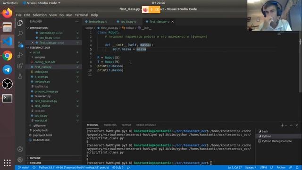Select the Python 3.8.11 interpreter status item
Viewport: 302px width, 170px height.
[74, 168]
